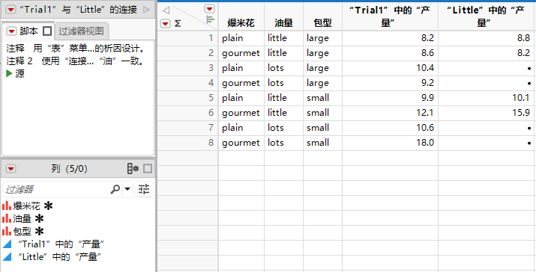The image size is (536, 272).
Task: Click the left-pointing triangle in grid corner
Action: click(166, 10)
